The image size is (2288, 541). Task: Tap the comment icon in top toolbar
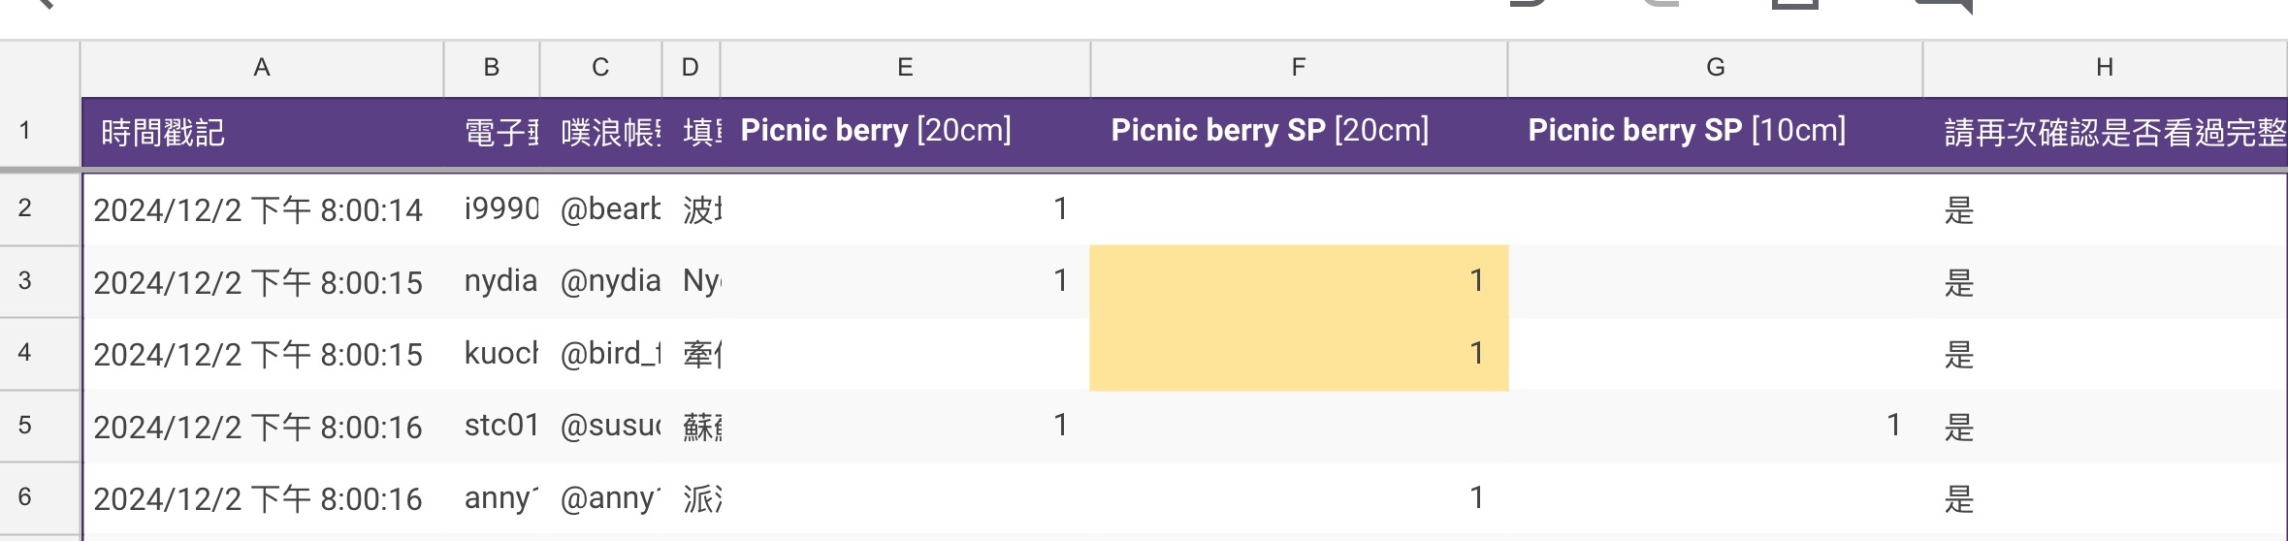click(x=1945, y=6)
